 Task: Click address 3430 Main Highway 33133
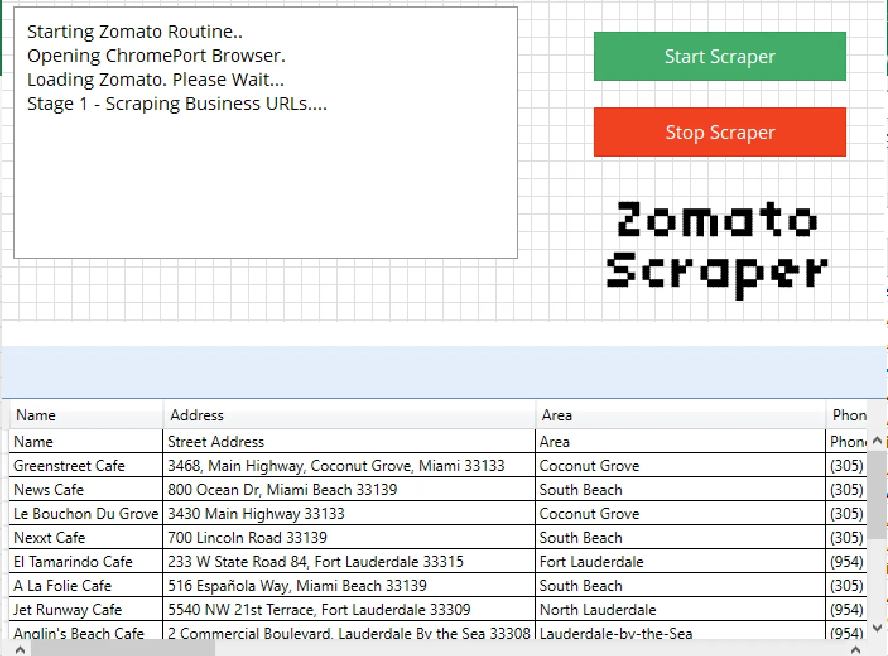349,513
